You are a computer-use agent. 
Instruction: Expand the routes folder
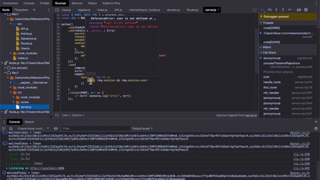(x=13, y=102)
